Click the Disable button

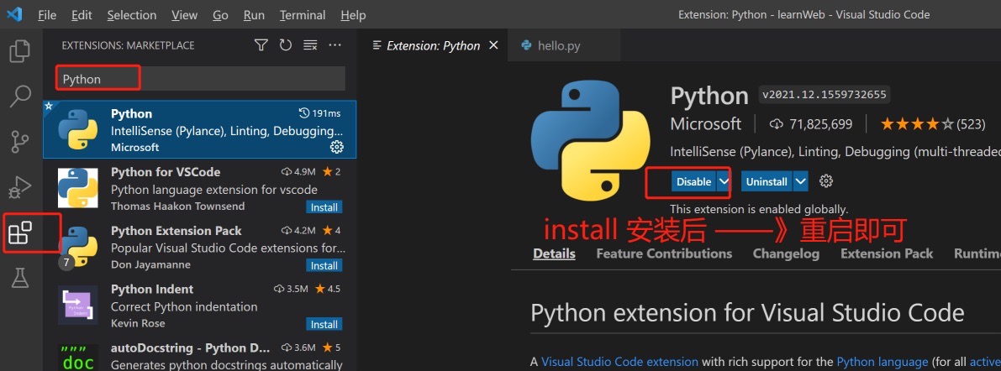(694, 181)
